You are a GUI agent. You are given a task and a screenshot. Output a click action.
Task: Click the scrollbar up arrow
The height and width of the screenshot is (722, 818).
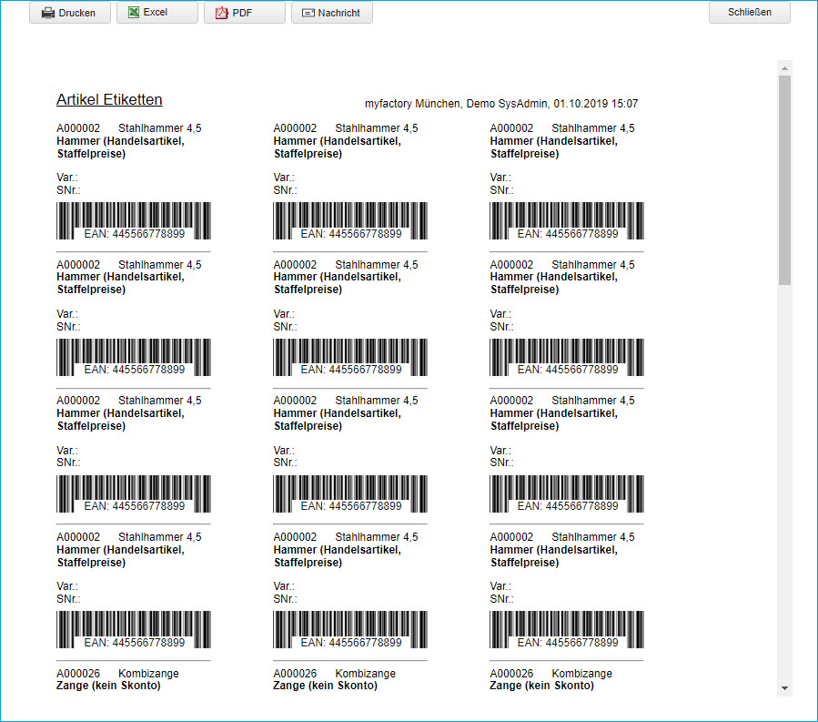click(x=784, y=68)
